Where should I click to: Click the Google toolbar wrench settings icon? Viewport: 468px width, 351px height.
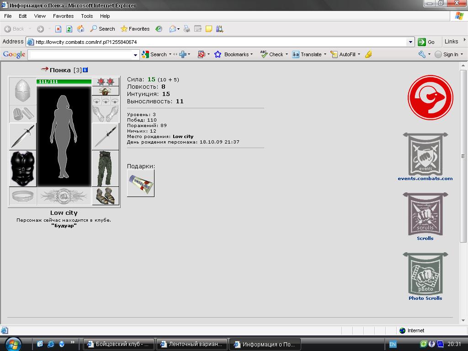tap(422, 54)
